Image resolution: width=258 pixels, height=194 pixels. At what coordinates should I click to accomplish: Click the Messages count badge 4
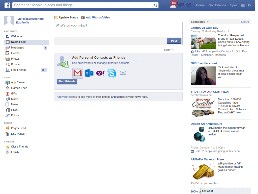(45, 48)
